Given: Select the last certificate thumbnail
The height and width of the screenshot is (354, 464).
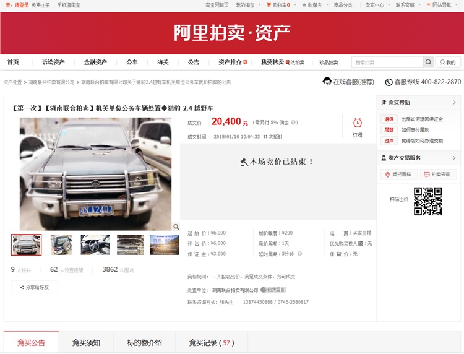Looking at the screenshot, I should (x=165, y=245).
